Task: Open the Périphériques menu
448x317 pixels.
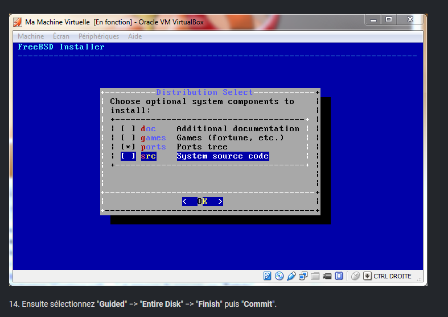Action: [98, 36]
